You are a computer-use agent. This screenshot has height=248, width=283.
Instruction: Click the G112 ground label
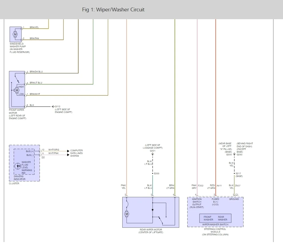pyautogui.click(x=58, y=106)
